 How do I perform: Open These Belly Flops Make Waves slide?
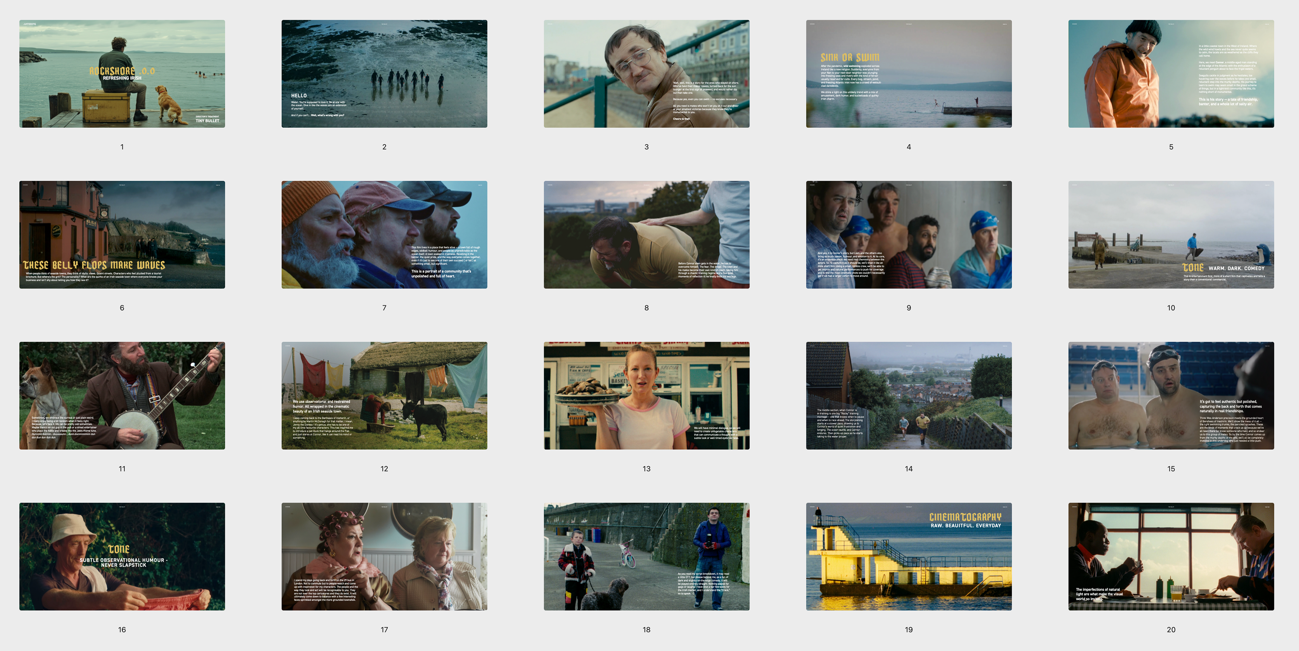(x=122, y=234)
